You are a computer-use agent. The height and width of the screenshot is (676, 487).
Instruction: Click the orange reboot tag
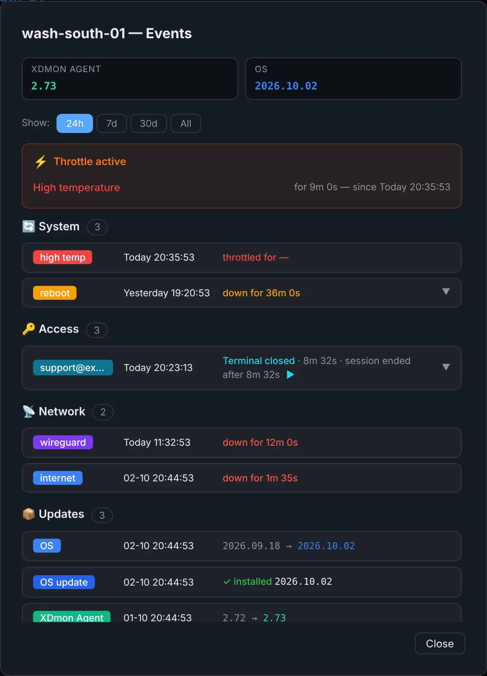point(55,293)
